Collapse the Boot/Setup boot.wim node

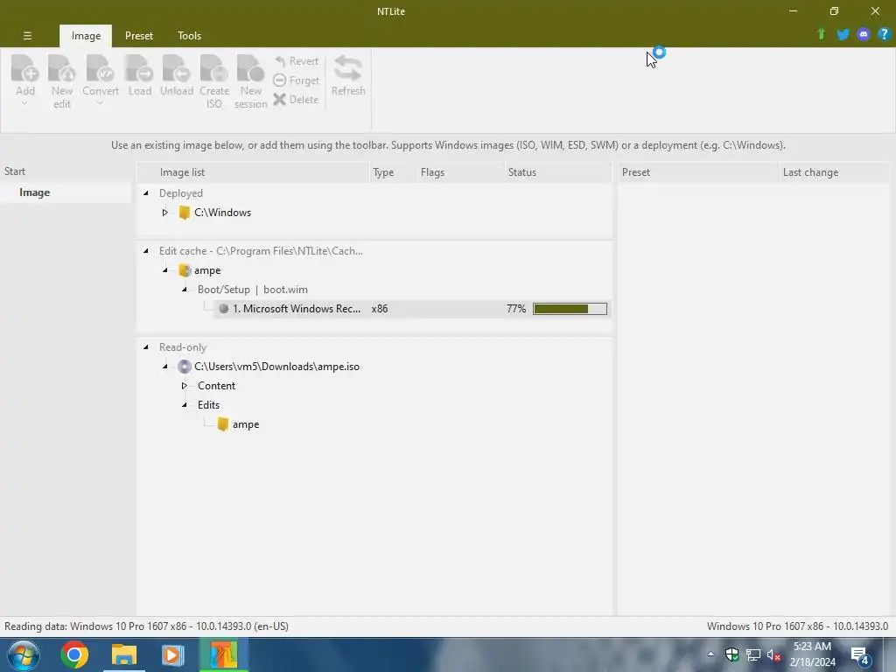pyautogui.click(x=185, y=290)
